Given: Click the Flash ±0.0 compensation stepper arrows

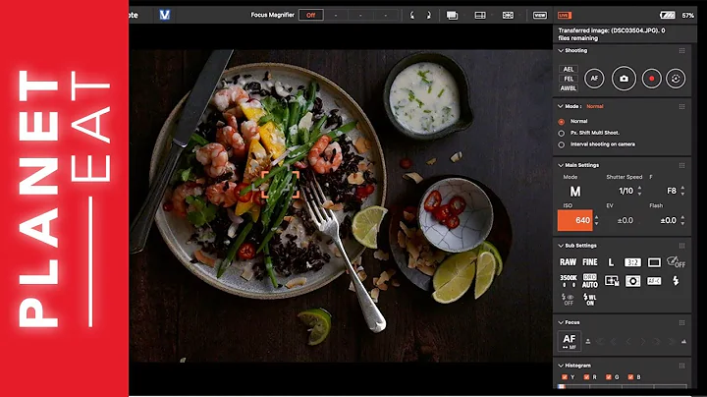Looking at the screenshot, I should click(682, 220).
